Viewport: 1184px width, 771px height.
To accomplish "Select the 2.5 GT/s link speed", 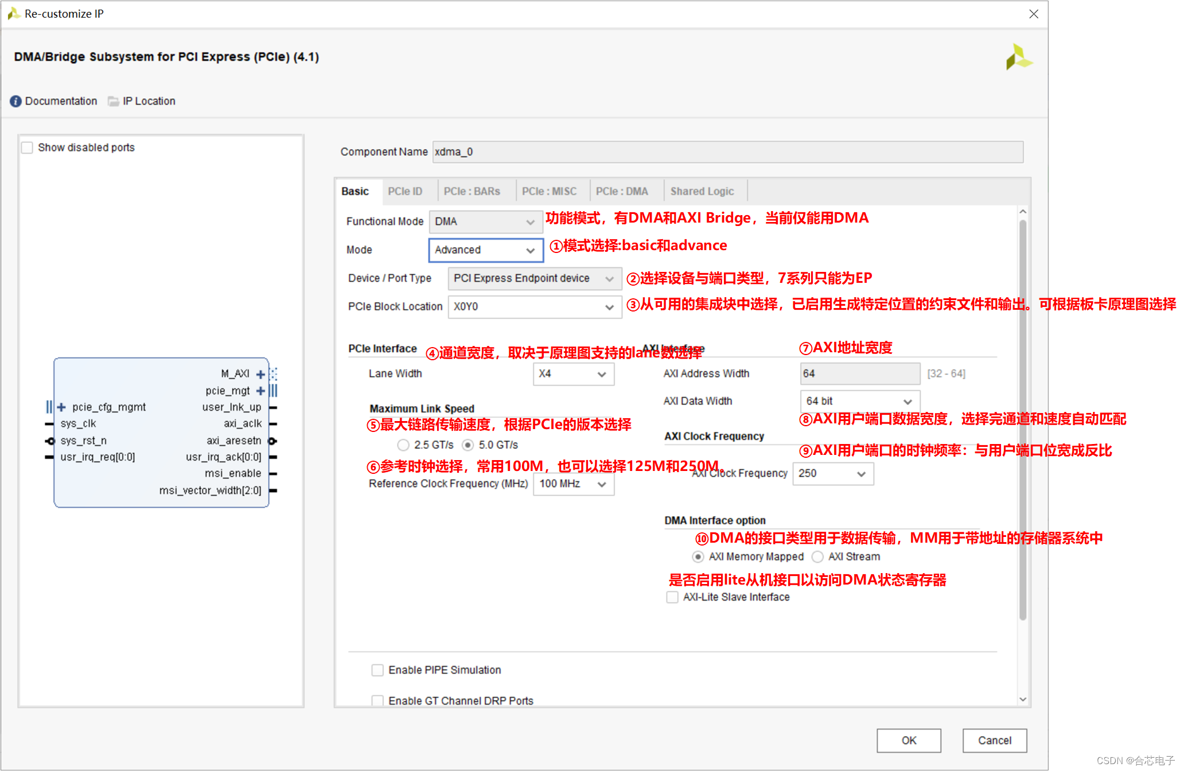I will tap(403, 445).
